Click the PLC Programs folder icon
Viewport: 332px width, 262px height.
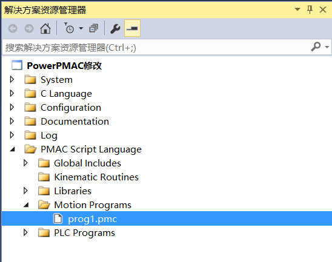point(44,232)
